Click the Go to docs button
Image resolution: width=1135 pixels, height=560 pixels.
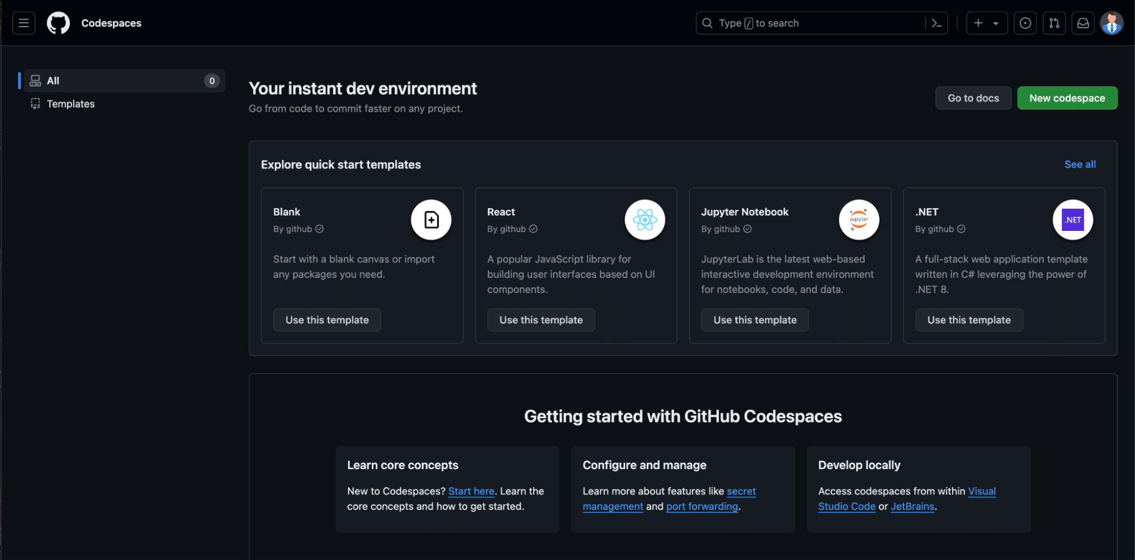[973, 98]
